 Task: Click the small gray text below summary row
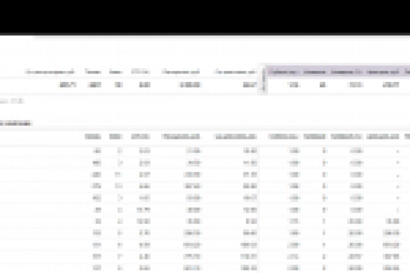coord(12,101)
